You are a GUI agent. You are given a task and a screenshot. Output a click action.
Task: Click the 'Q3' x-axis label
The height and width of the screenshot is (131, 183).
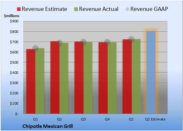pyautogui.click(x=83, y=119)
